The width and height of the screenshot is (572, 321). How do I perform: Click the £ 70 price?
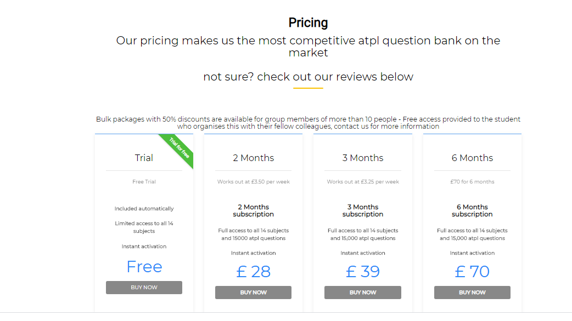pos(472,272)
